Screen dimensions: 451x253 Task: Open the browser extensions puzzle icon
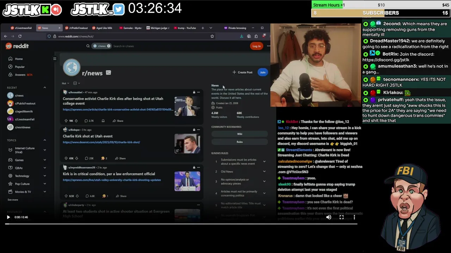(256, 36)
